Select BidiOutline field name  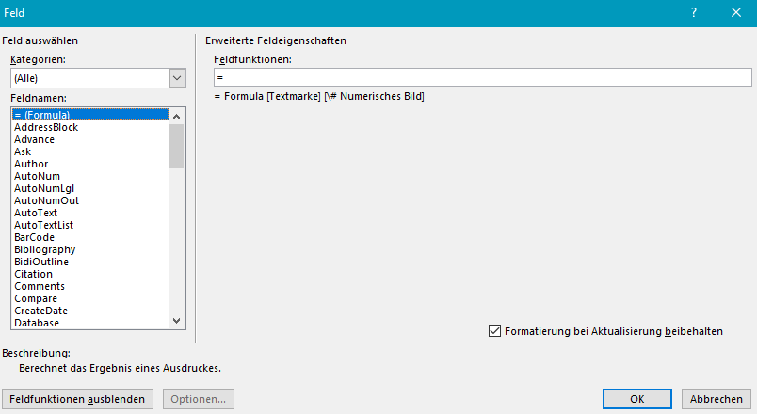point(90,262)
